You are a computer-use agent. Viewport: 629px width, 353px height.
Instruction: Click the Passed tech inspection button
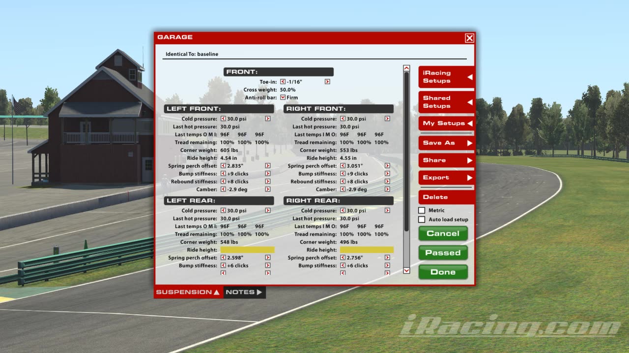coord(443,253)
